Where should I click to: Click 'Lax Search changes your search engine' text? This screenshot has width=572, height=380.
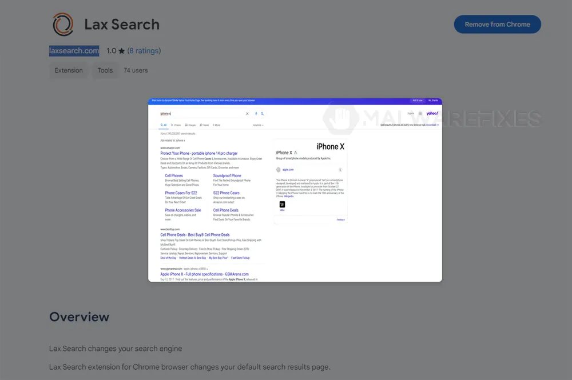pos(116,349)
